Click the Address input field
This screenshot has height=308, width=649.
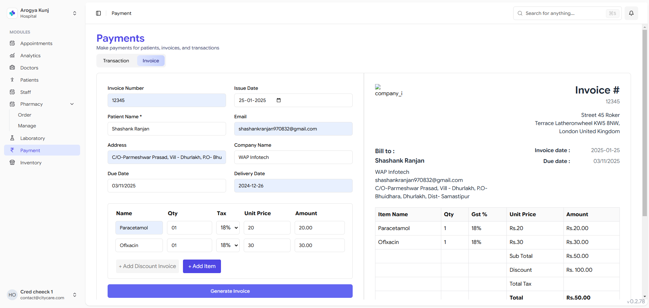point(167,157)
